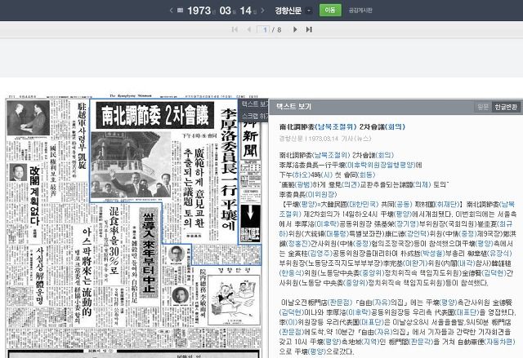Select the year 1973 in date header
The width and height of the screenshot is (523, 358).
[x=199, y=11]
